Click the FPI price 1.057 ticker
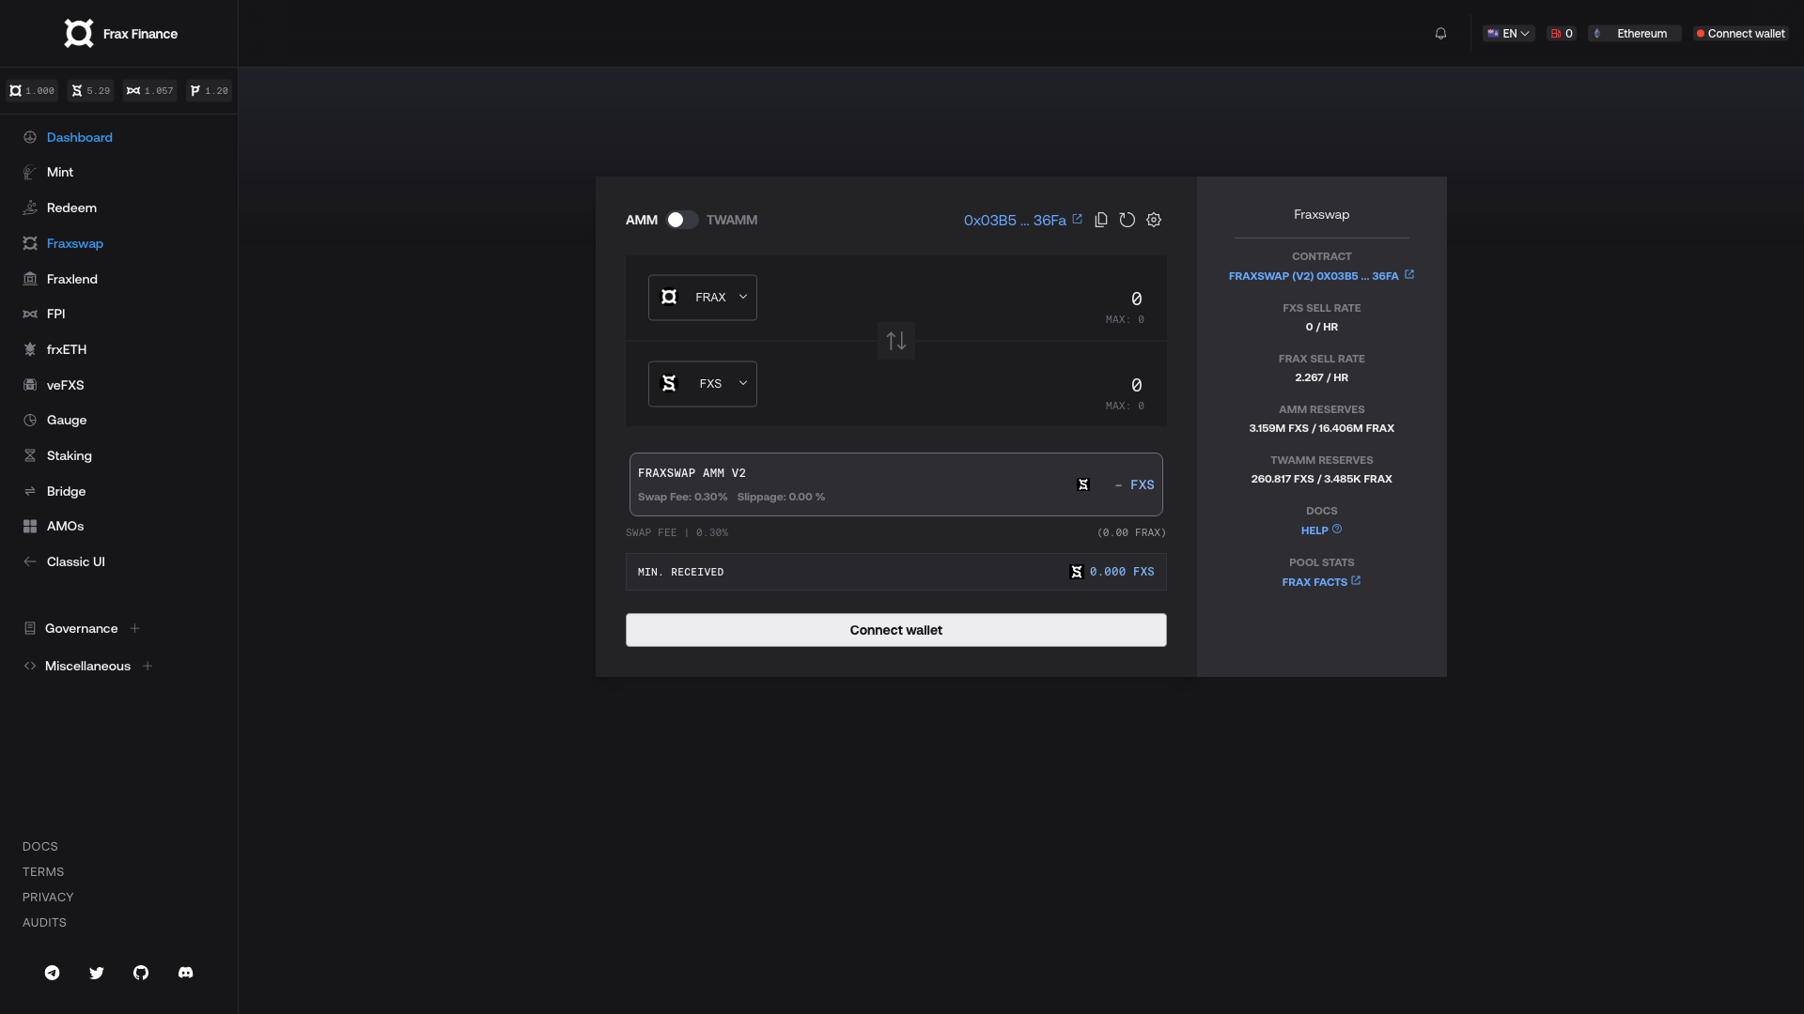 pyautogui.click(x=150, y=91)
